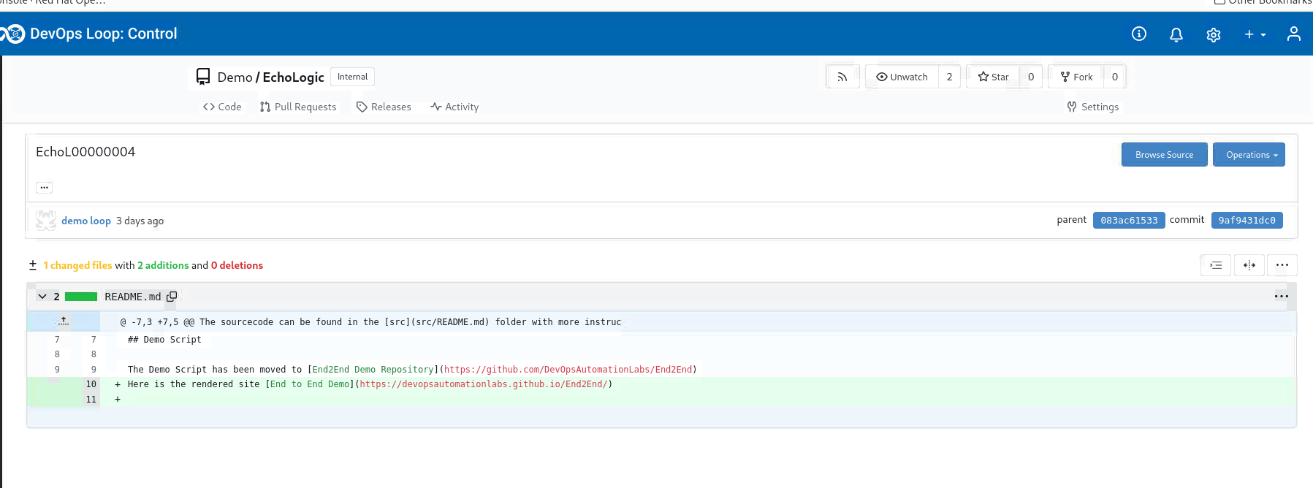Open the Pull Requests tab

(x=298, y=107)
